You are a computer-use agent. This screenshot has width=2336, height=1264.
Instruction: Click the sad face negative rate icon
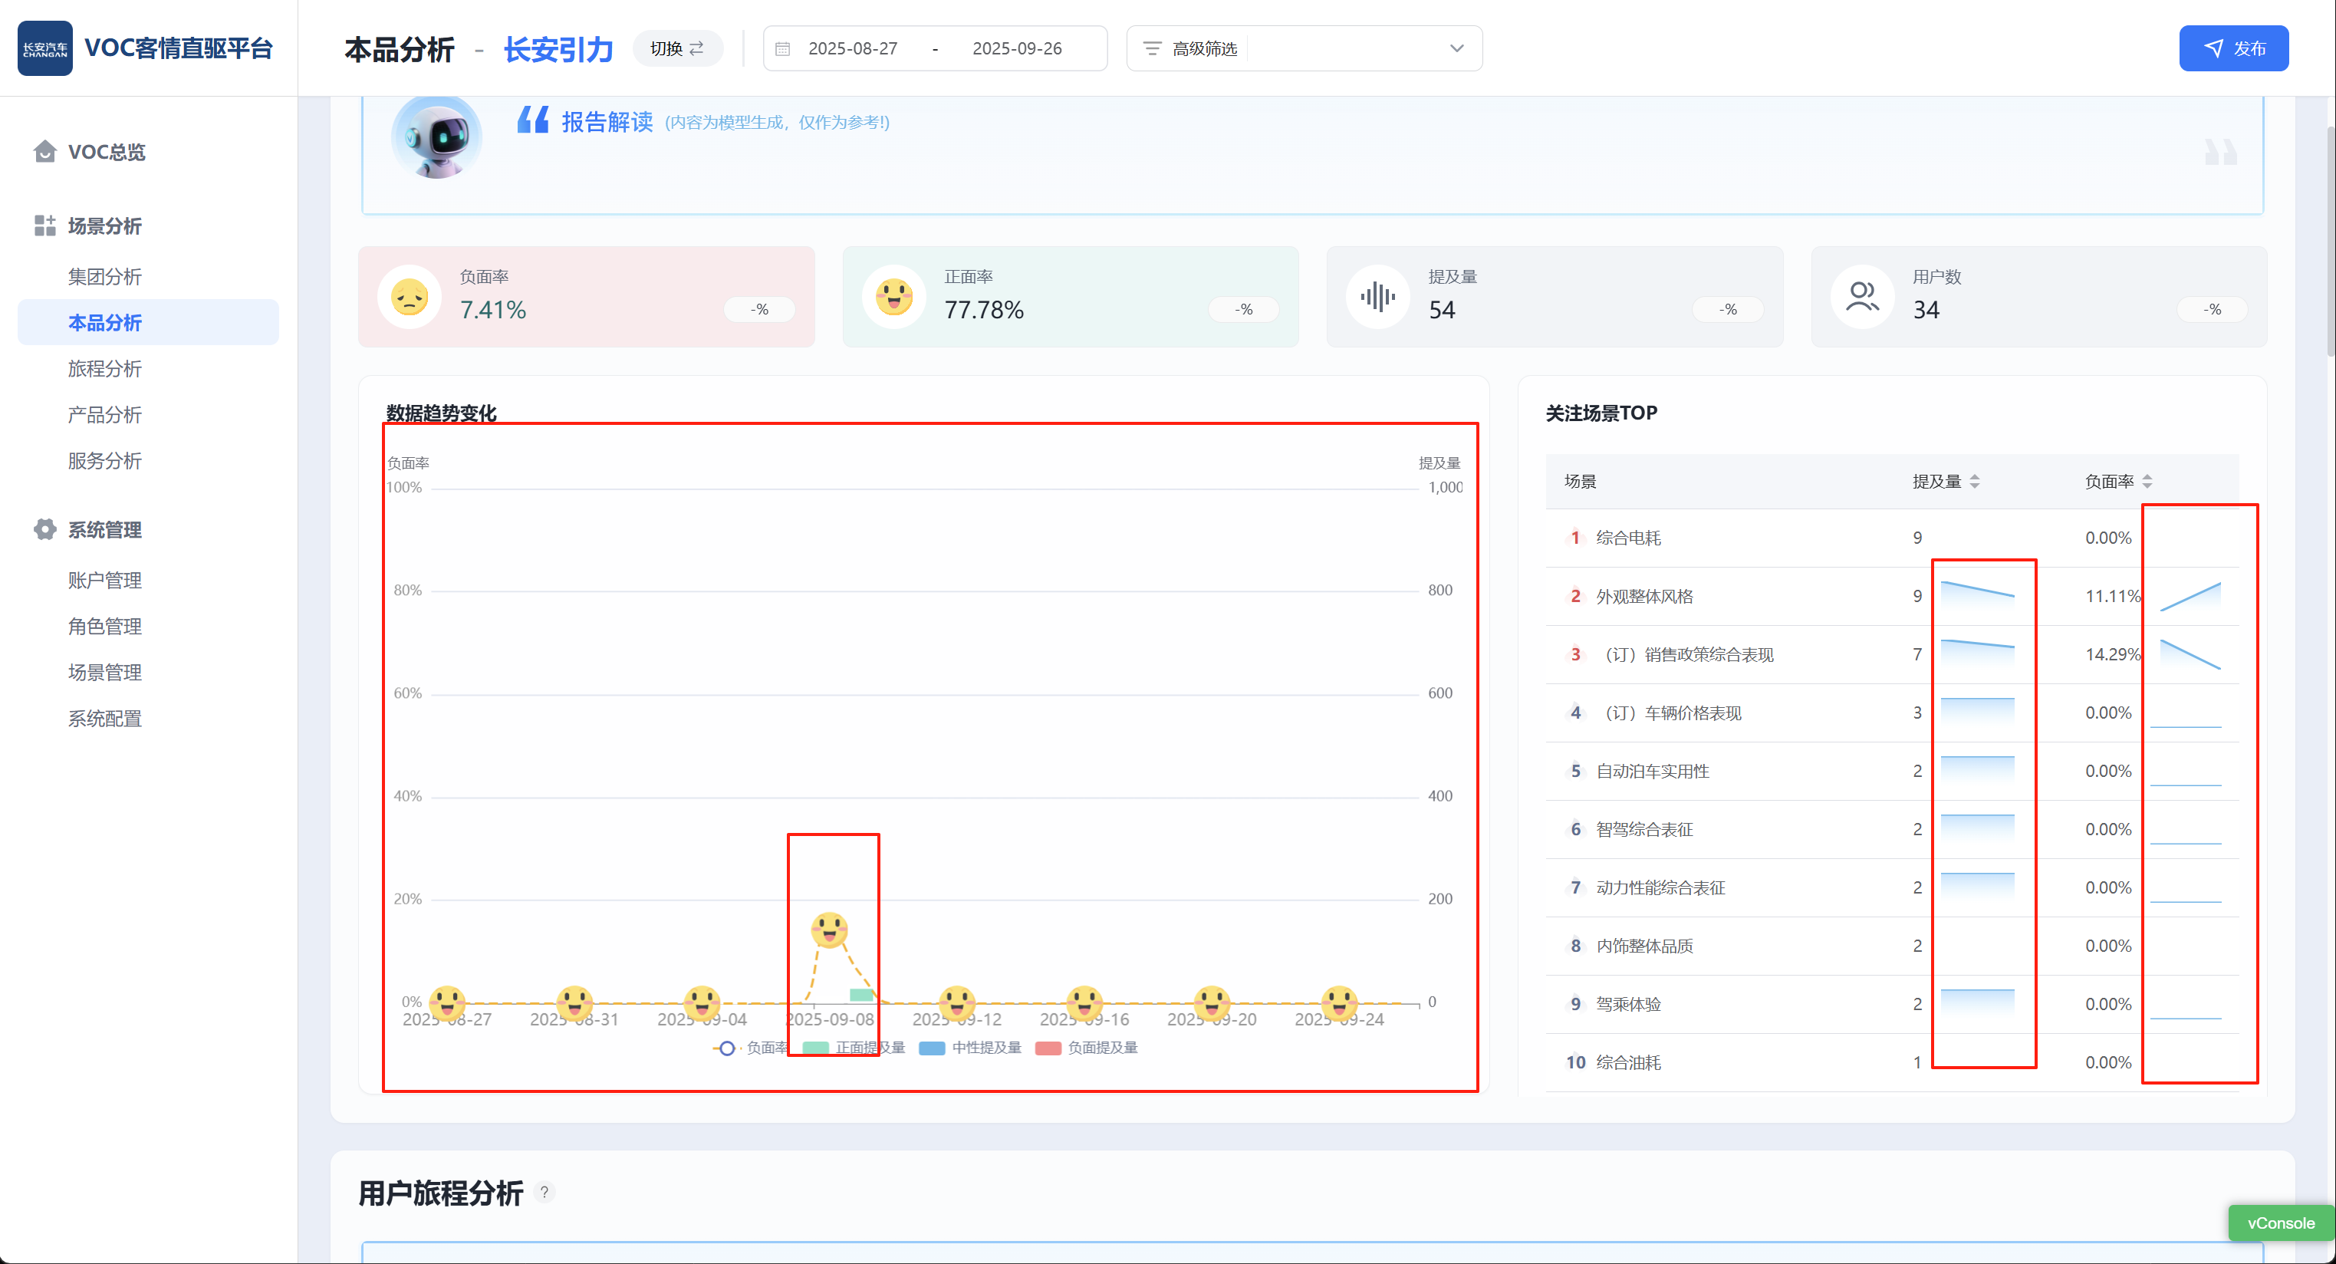(x=410, y=297)
